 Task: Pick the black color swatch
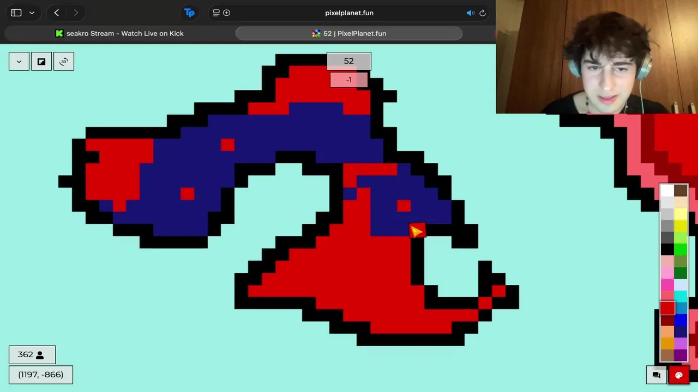(x=667, y=249)
